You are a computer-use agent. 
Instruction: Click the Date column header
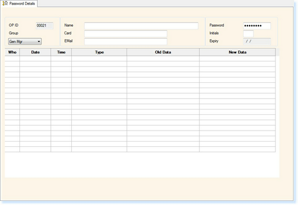click(x=35, y=52)
